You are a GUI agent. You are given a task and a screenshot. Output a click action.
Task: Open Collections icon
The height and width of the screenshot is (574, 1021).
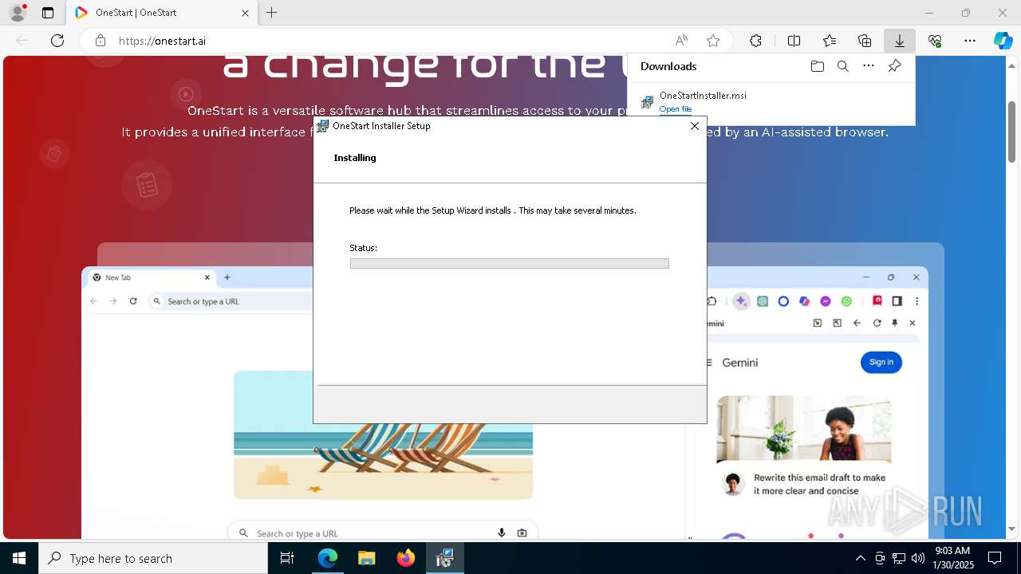[865, 41]
